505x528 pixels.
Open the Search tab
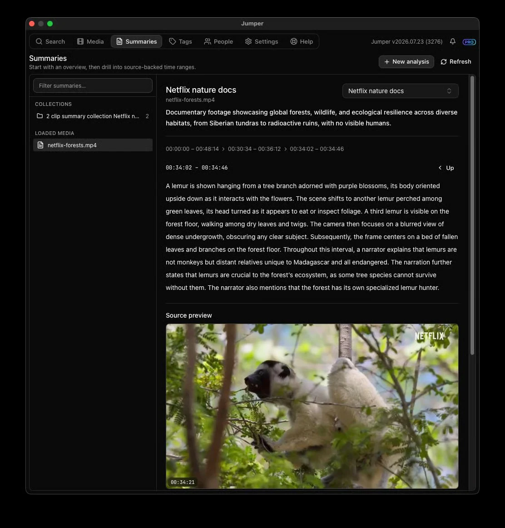(50, 41)
